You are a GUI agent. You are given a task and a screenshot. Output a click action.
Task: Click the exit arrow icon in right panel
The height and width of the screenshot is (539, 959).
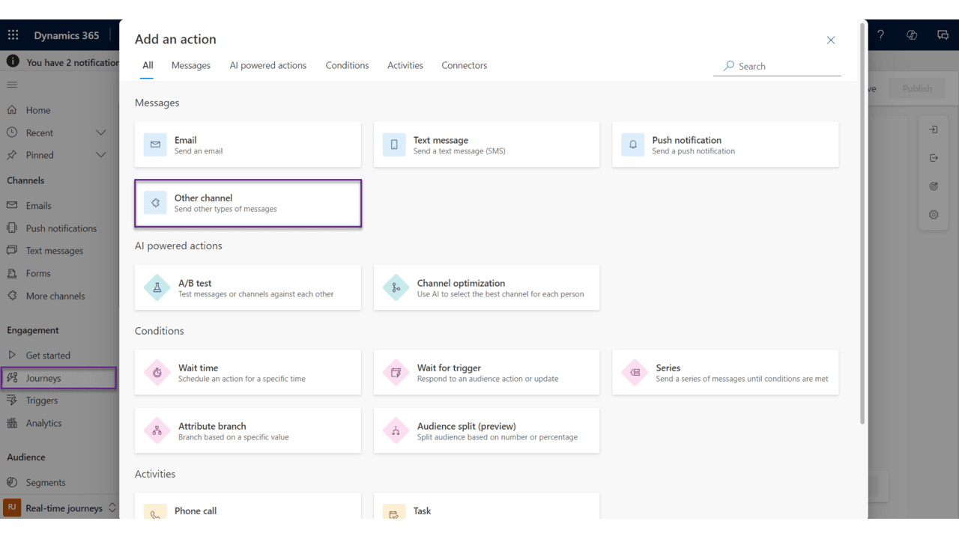point(934,158)
